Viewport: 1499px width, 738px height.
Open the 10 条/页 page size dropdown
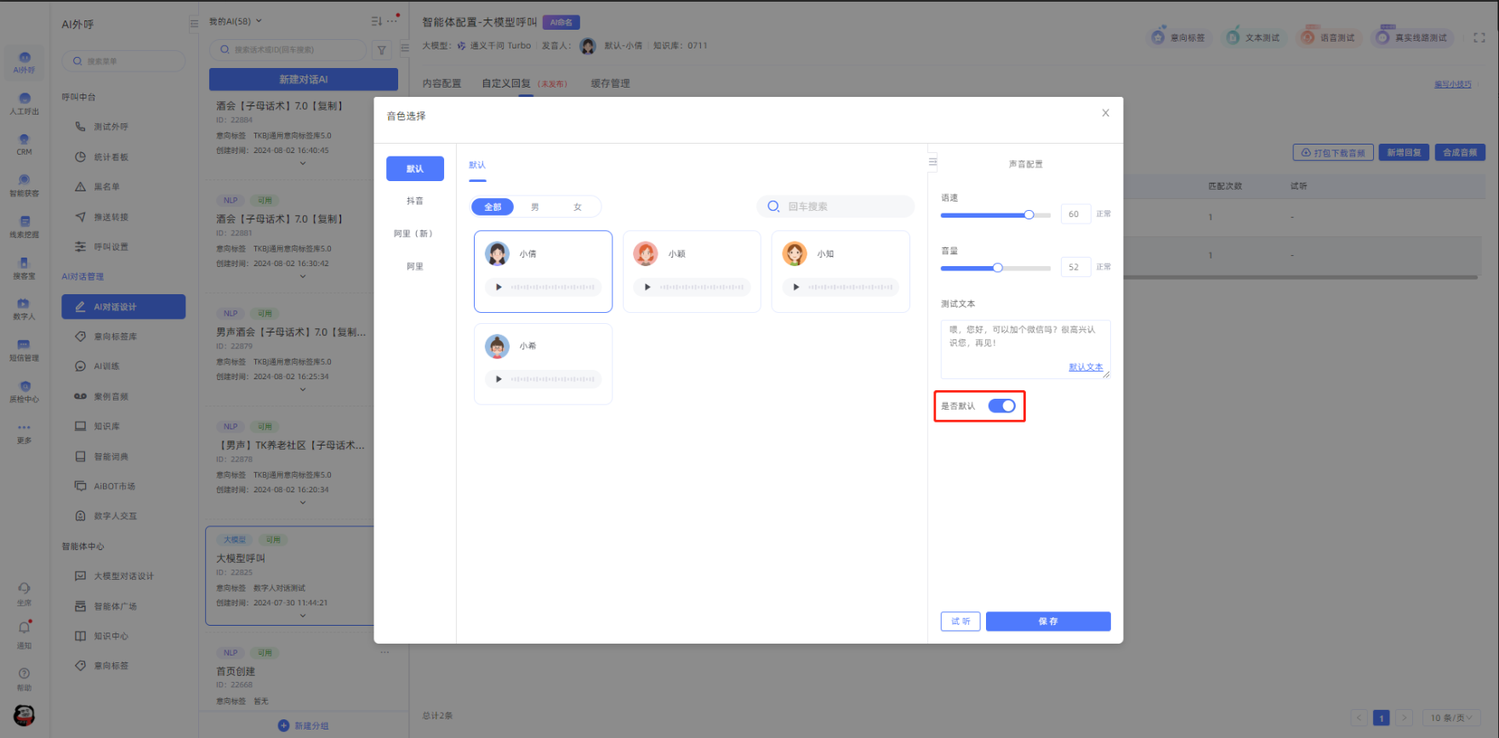(1451, 718)
